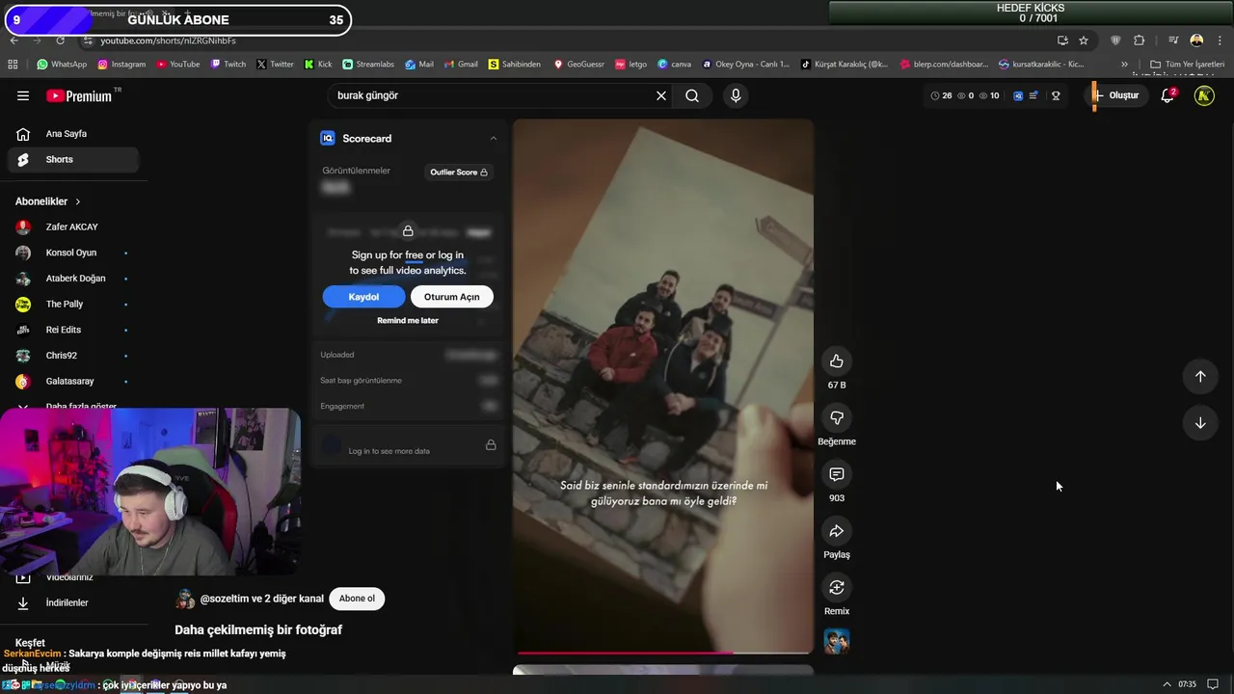1234x694 pixels.
Task: Show more bookmarks with the chevron
Action: pos(1124,65)
